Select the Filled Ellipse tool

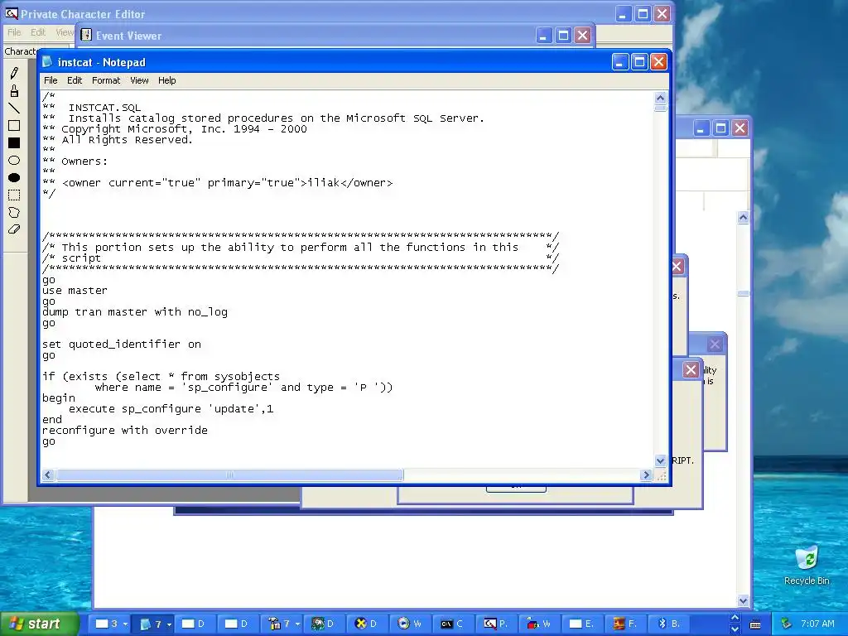pyautogui.click(x=14, y=177)
